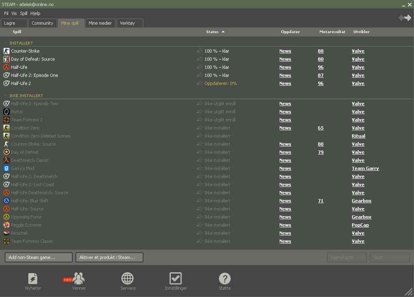Click the Garry's Mod blue g icon
The height and width of the screenshot is (297, 414).
point(6,168)
